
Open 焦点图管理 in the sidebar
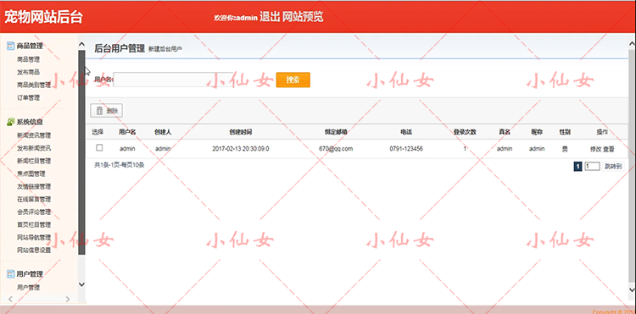31,174
